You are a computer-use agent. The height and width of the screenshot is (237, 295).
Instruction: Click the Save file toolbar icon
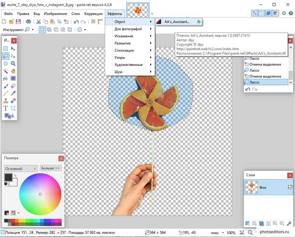pos(18,21)
